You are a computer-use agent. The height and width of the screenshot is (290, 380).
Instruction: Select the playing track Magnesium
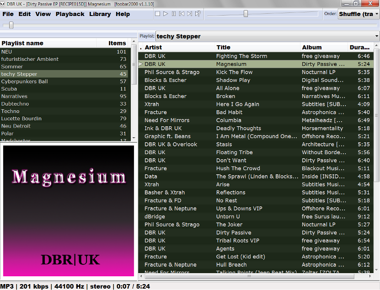[256, 64]
